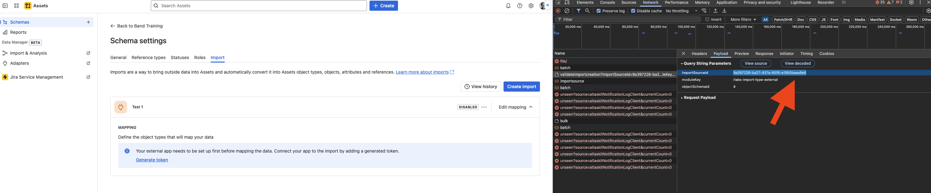Open the notifications bell

coord(508,6)
